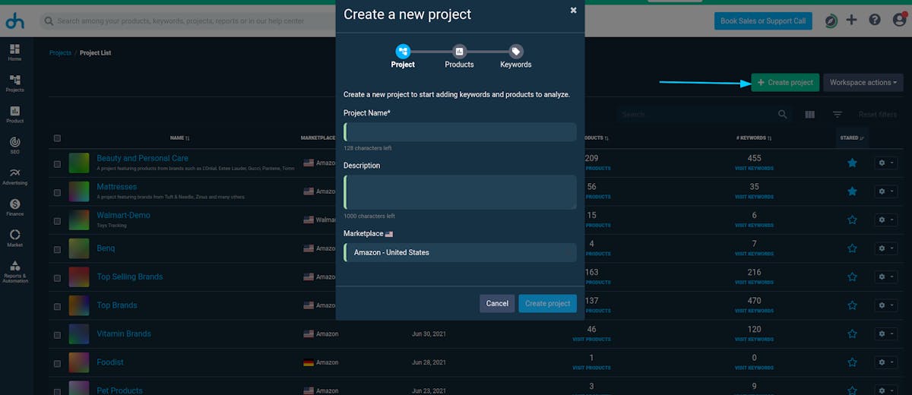Click the Projects breadcrumb link

60,53
